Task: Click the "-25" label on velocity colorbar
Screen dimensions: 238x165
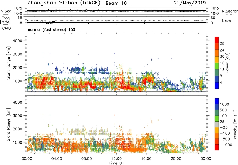Action: pos(224,127)
